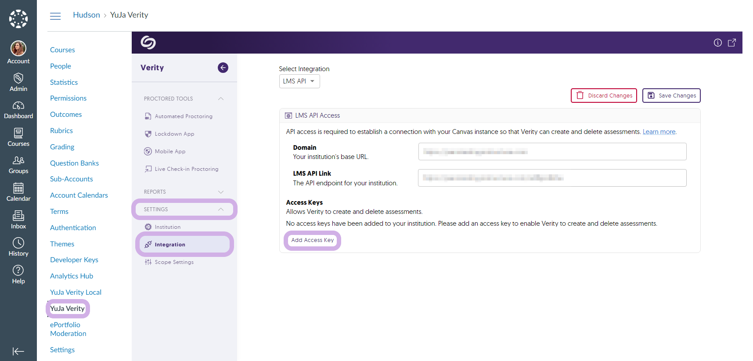
Task: Open Live Check-in Proctoring
Action: [181, 169]
